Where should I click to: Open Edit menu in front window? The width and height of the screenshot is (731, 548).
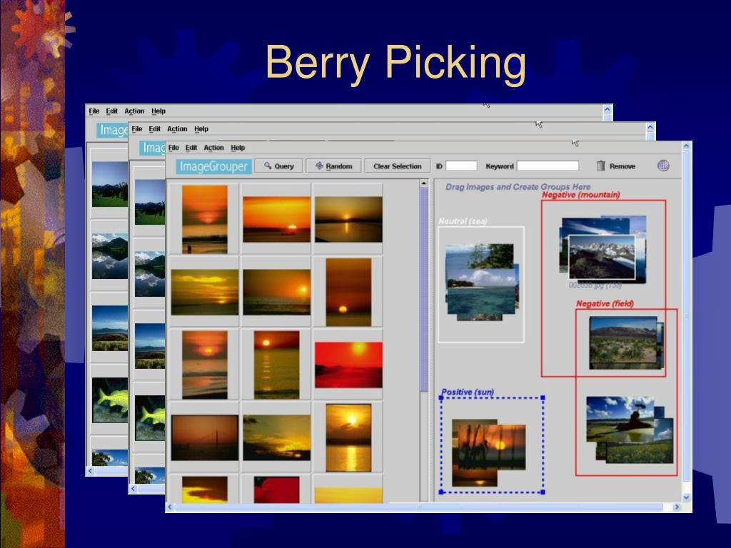(x=191, y=148)
